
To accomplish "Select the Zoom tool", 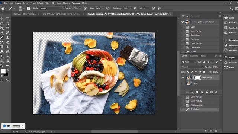I will coord(1,66).
